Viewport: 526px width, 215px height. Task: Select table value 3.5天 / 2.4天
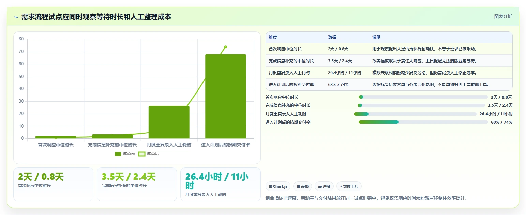(340, 61)
